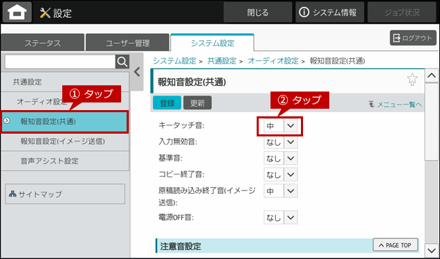This screenshot has height=259, width=440.
Task: Click the 閉じる button
Action: tap(257, 12)
